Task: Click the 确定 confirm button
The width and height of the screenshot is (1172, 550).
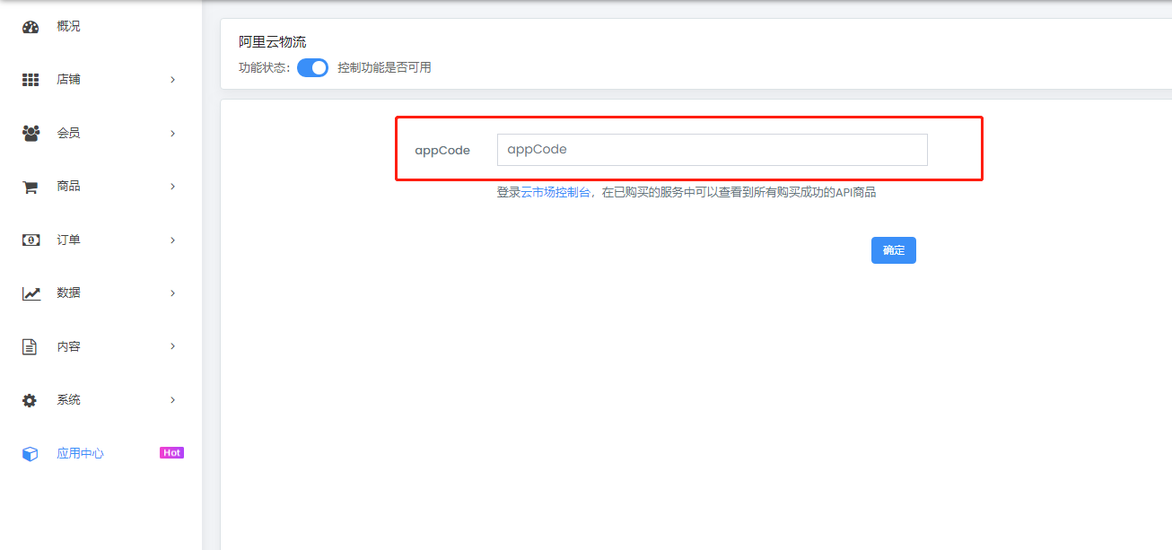Action: pyautogui.click(x=893, y=250)
